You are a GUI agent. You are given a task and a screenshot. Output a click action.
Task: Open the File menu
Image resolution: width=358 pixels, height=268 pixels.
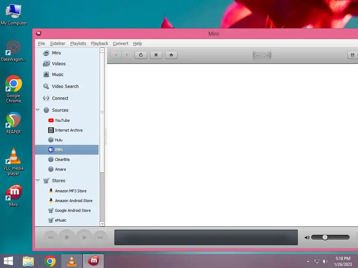tap(41, 44)
